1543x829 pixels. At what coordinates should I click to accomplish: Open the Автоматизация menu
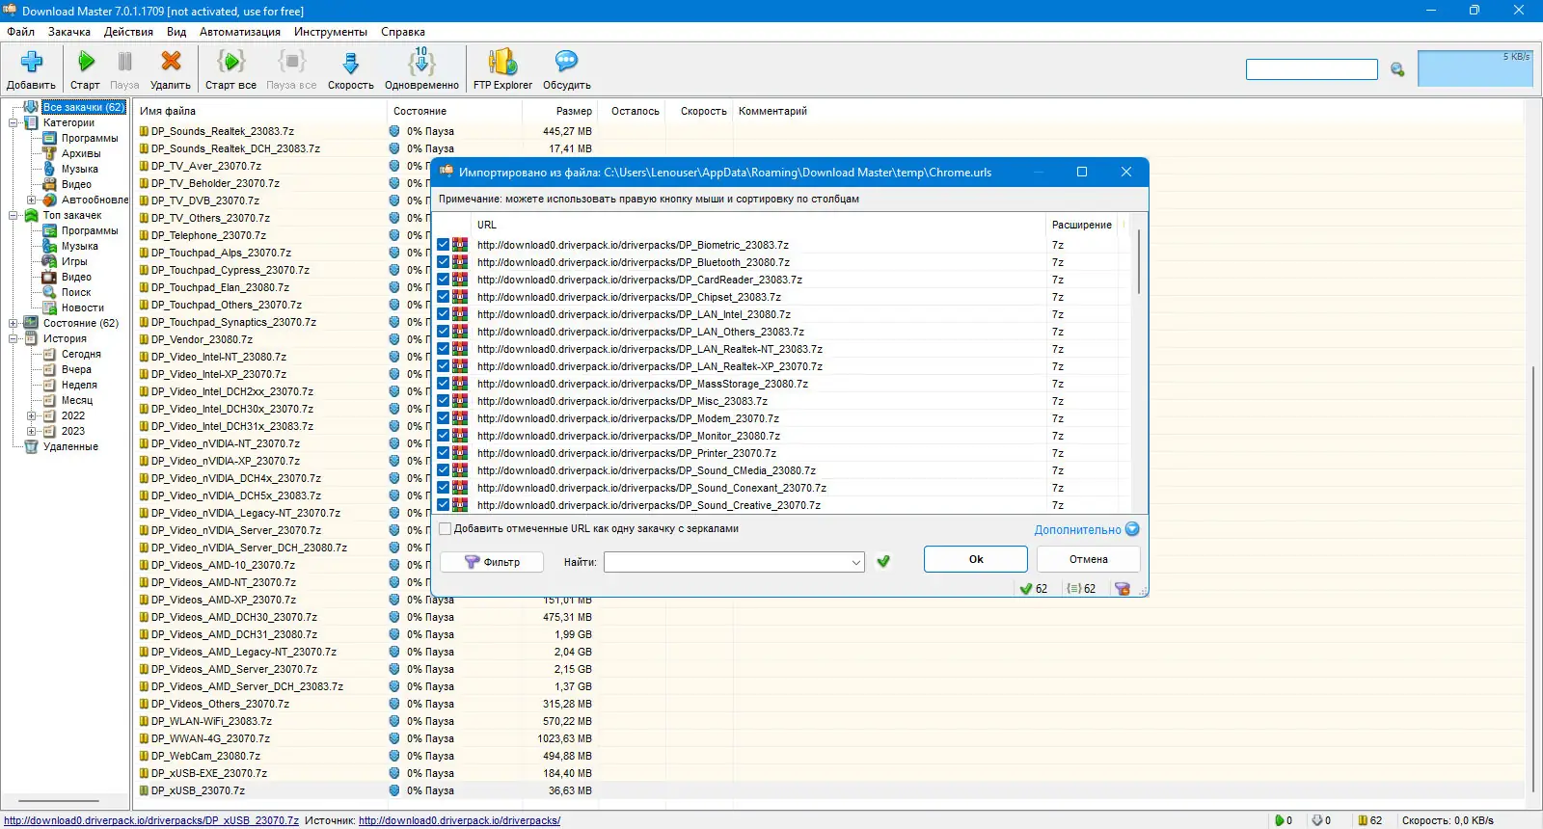coord(240,32)
